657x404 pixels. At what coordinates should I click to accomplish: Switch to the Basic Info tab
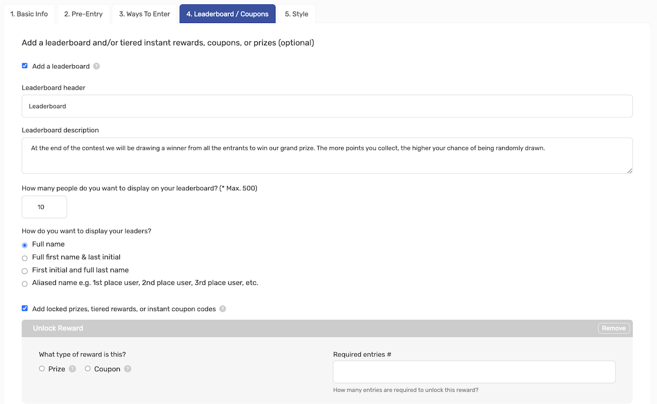(29, 14)
